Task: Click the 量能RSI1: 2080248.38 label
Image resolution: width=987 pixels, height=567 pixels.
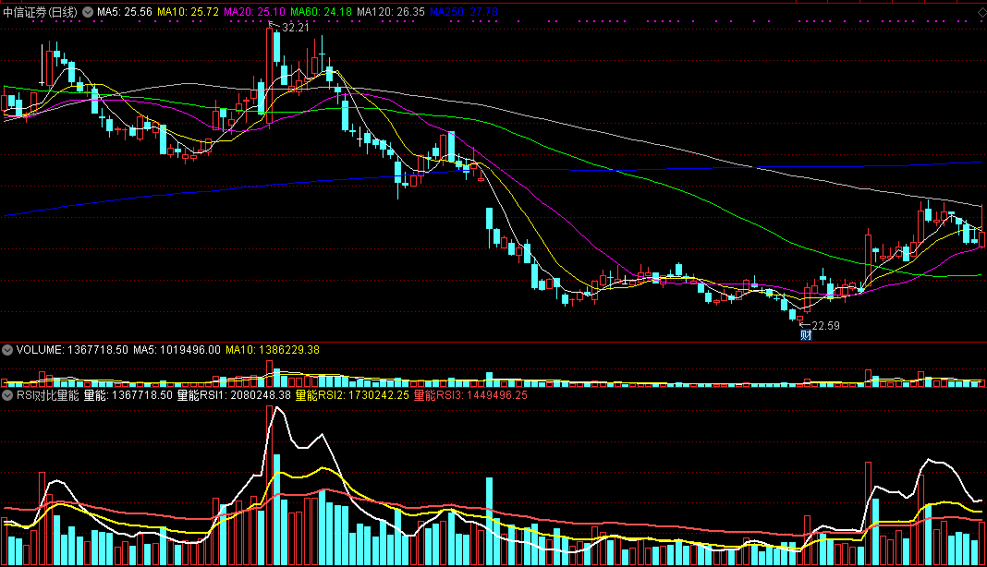Action: (234, 395)
